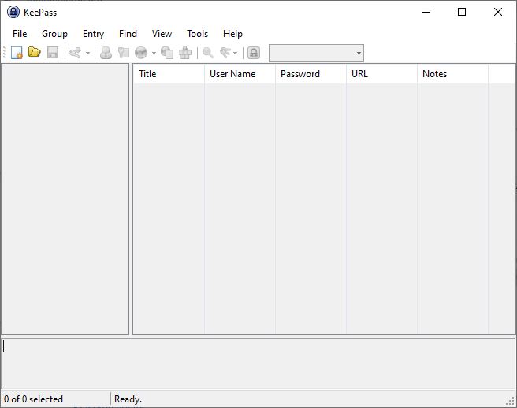Viewport: 517px width, 408px height.
Task: Open the Find menu
Action: click(x=128, y=34)
